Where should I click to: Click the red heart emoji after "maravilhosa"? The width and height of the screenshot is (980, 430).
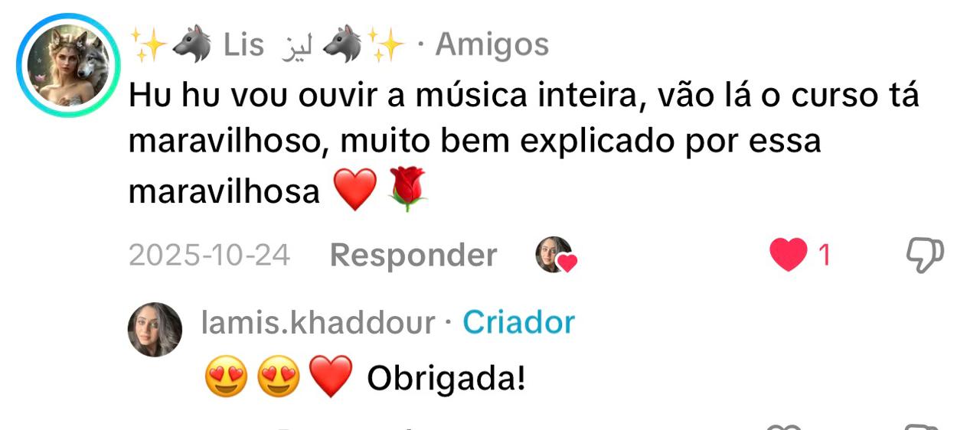point(356,191)
